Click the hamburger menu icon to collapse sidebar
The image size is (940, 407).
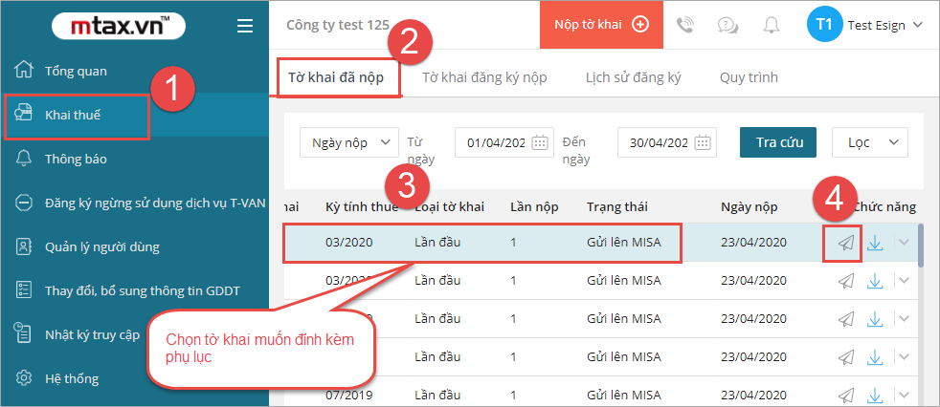245,26
